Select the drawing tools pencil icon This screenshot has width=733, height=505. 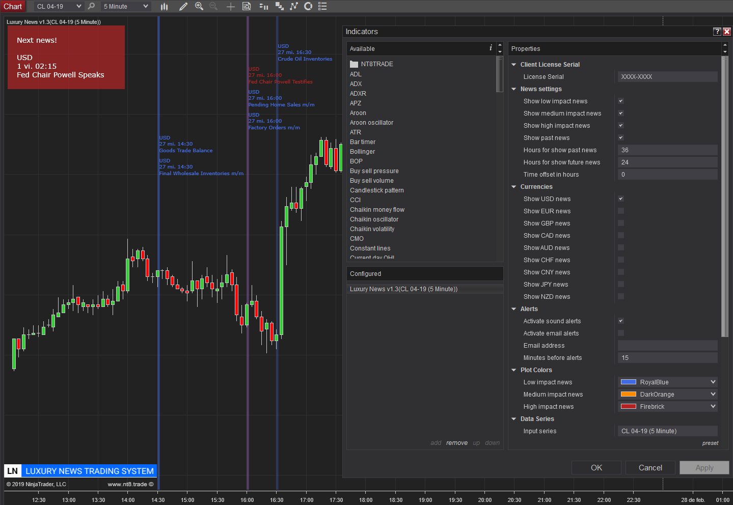click(x=183, y=6)
